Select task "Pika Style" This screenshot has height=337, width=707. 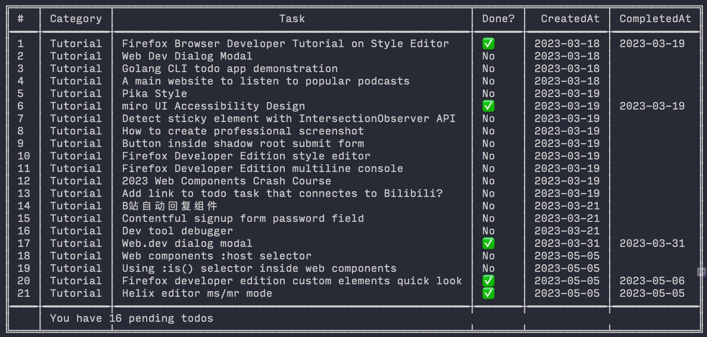tap(155, 94)
